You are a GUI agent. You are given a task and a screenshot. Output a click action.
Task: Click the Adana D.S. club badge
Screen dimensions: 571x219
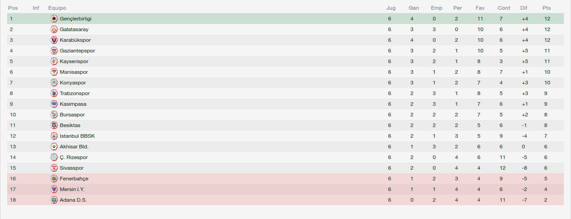pos(54,200)
